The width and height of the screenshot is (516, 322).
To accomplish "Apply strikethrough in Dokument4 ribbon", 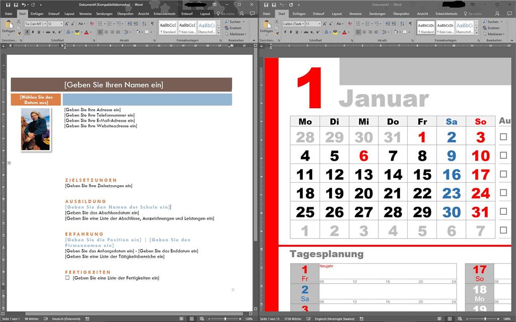I will point(48,32).
